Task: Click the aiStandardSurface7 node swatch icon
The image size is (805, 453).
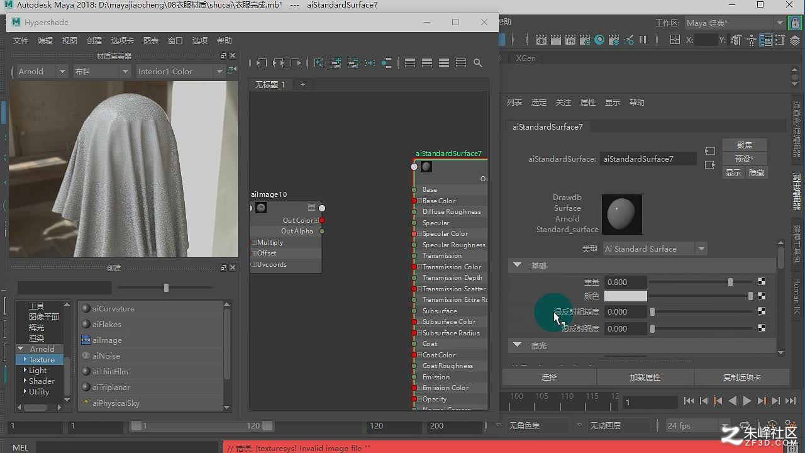Action: (426, 167)
